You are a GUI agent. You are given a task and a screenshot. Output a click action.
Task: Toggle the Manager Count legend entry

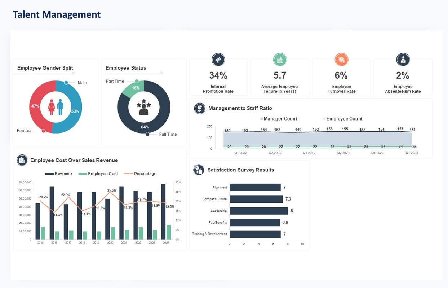coord(279,119)
